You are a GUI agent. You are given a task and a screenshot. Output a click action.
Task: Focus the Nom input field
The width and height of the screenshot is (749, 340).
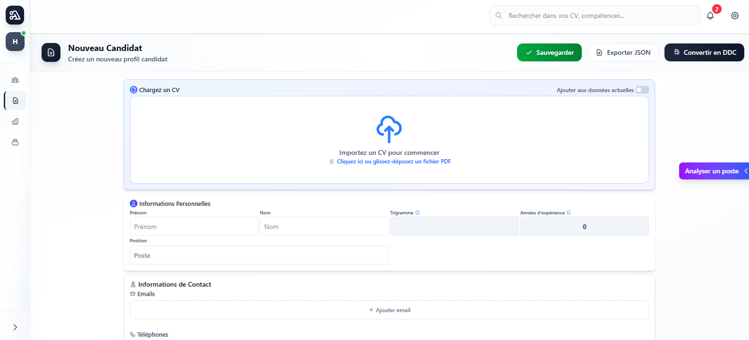324,227
